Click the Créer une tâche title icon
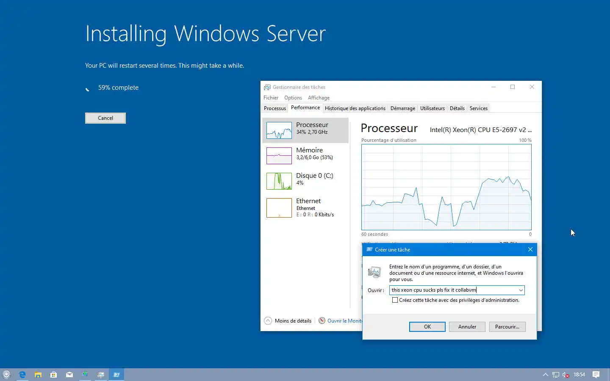Viewport: 610px width, 381px height. pyautogui.click(x=369, y=249)
